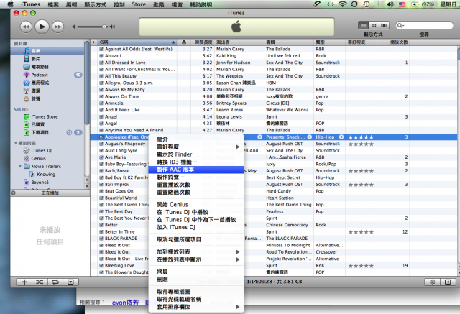Select the Beyoncé playlist in sidebar

pyautogui.click(x=47, y=182)
